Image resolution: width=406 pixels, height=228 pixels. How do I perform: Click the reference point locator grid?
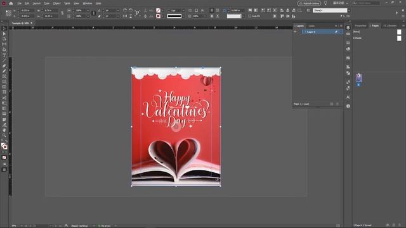point(8,13)
